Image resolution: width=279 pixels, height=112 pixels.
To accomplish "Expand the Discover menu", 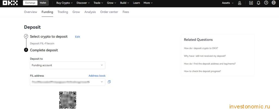I will [x=83, y=3].
